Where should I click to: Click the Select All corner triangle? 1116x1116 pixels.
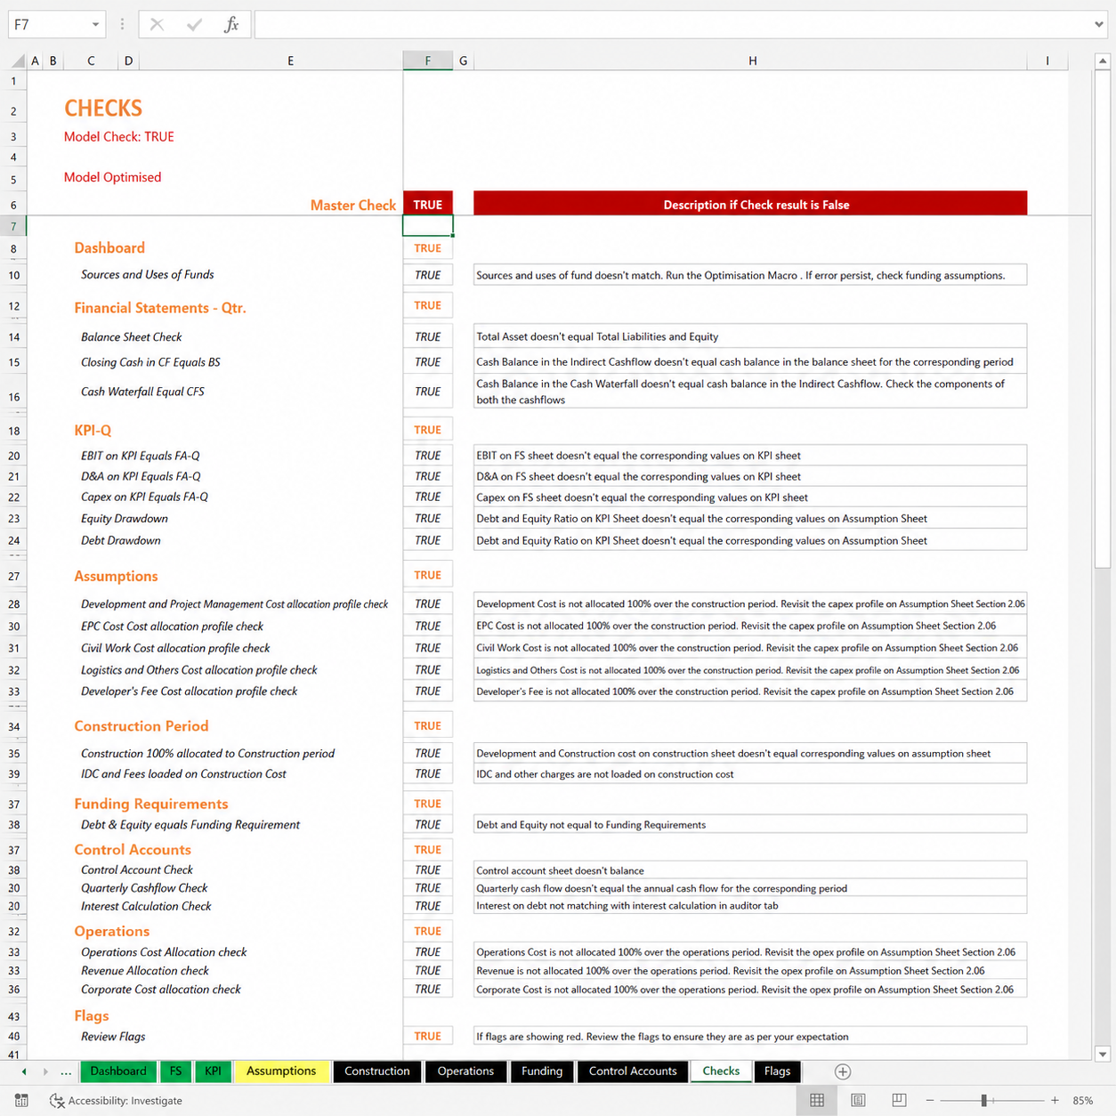[18, 61]
